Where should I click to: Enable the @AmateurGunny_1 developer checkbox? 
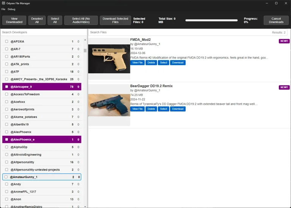tap(6, 177)
